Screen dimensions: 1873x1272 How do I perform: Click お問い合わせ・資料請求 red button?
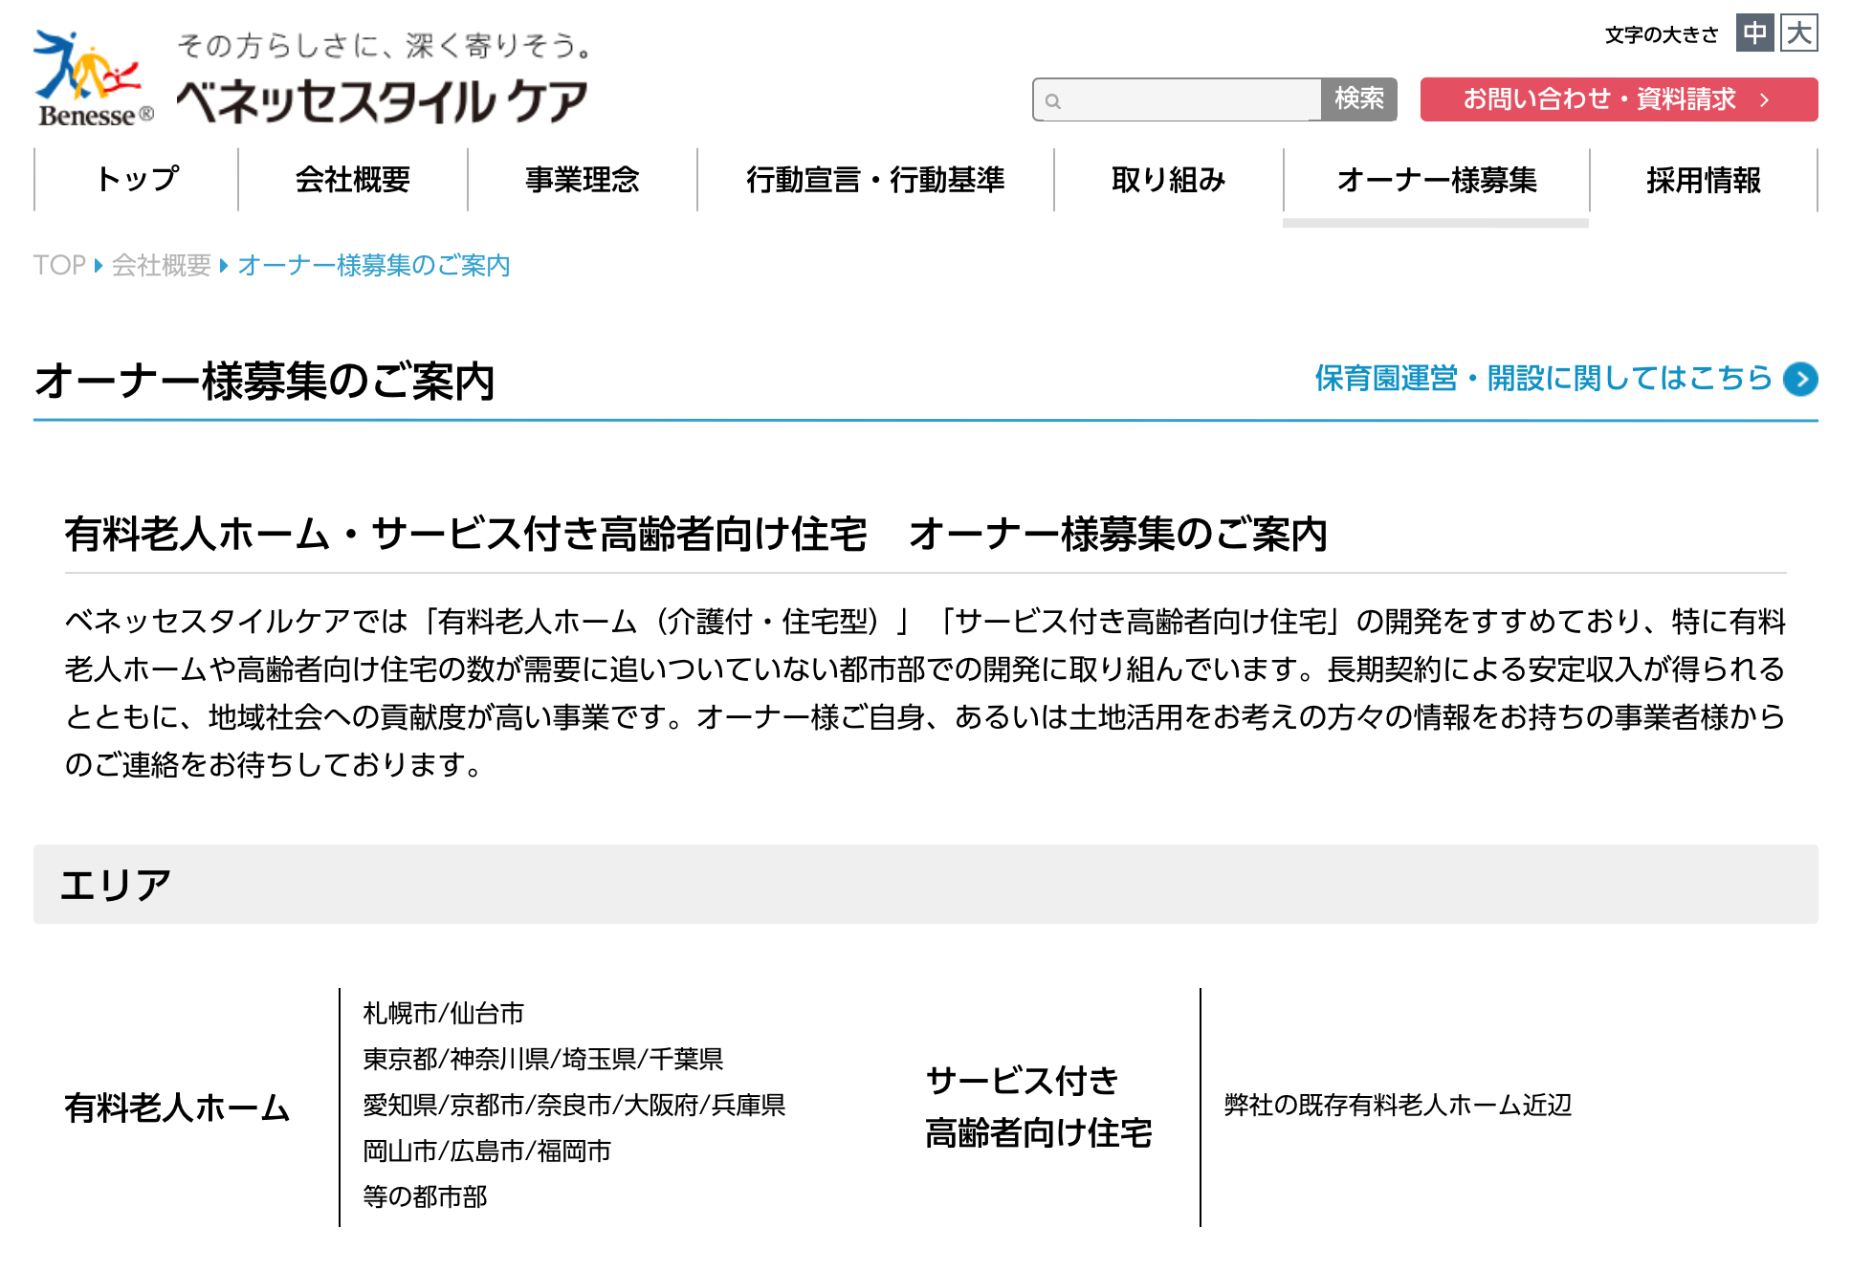(x=1598, y=99)
